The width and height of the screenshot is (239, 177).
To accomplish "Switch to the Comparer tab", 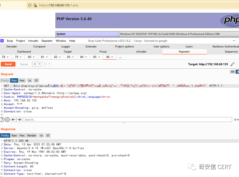I will [x=39, y=46].
